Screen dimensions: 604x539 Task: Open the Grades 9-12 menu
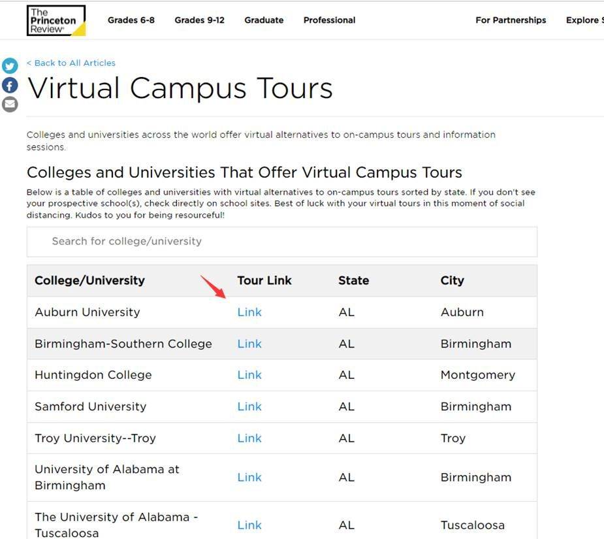tap(199, 20)
